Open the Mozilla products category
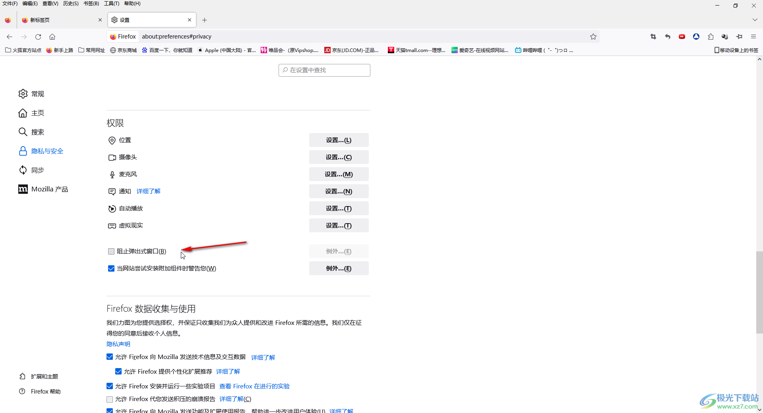The image size is (763, 413). pyautogui.click(x=43, y=189)
